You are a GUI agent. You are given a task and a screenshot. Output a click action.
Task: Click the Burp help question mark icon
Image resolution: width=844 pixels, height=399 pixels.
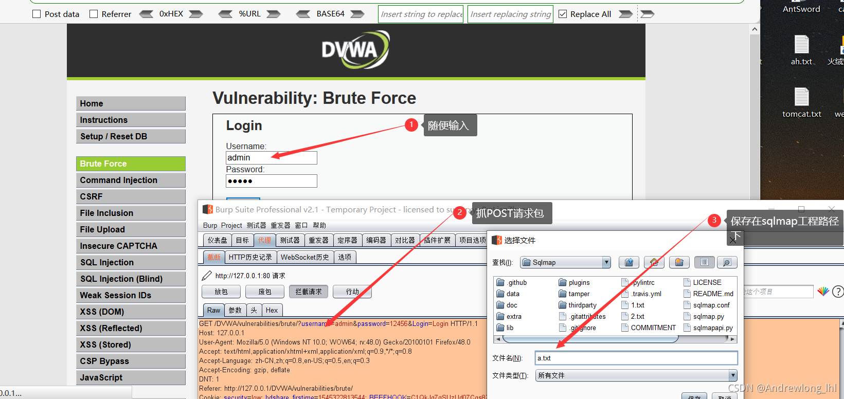[838, 292]
